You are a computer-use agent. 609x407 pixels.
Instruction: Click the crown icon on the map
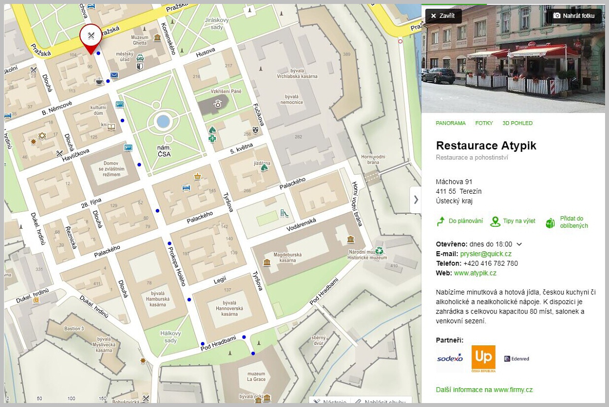(x=198, y=176)
